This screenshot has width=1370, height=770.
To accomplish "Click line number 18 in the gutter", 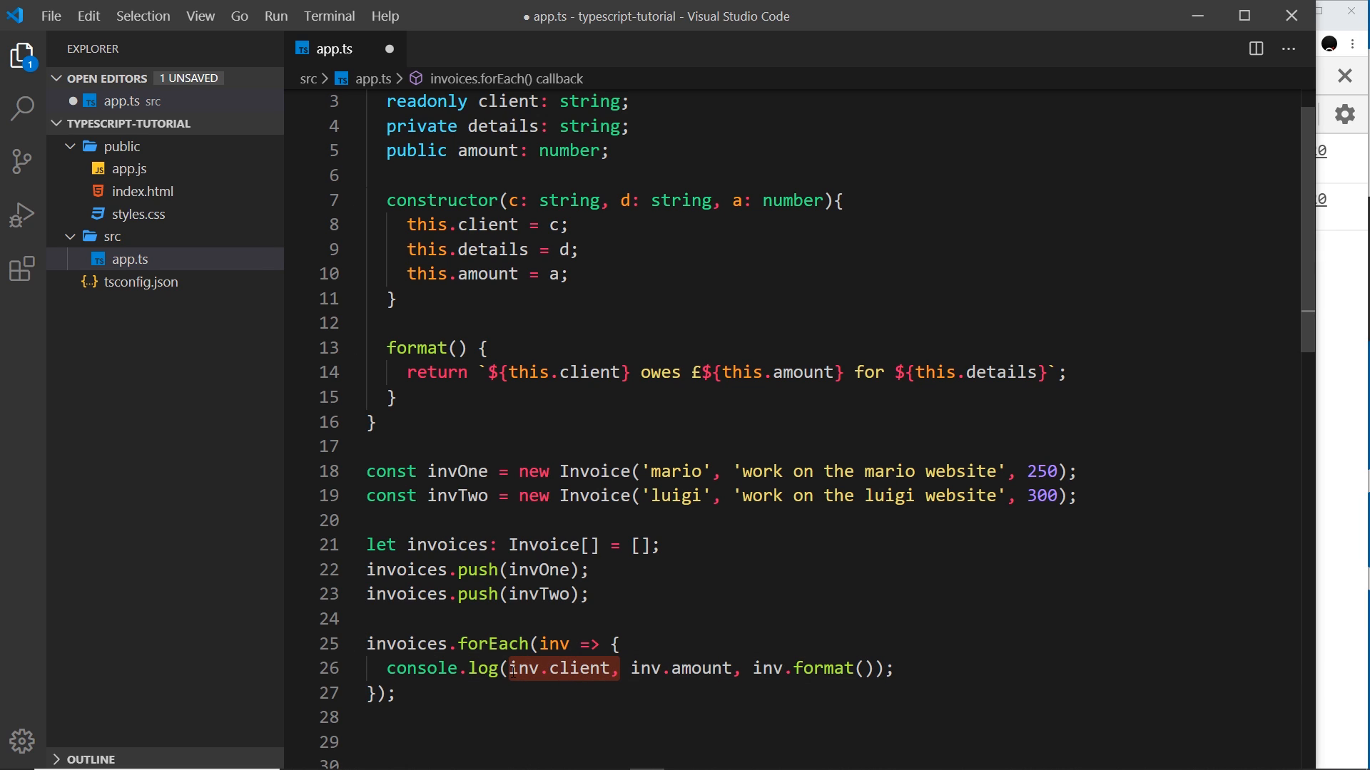I will [x=329, y=471].
